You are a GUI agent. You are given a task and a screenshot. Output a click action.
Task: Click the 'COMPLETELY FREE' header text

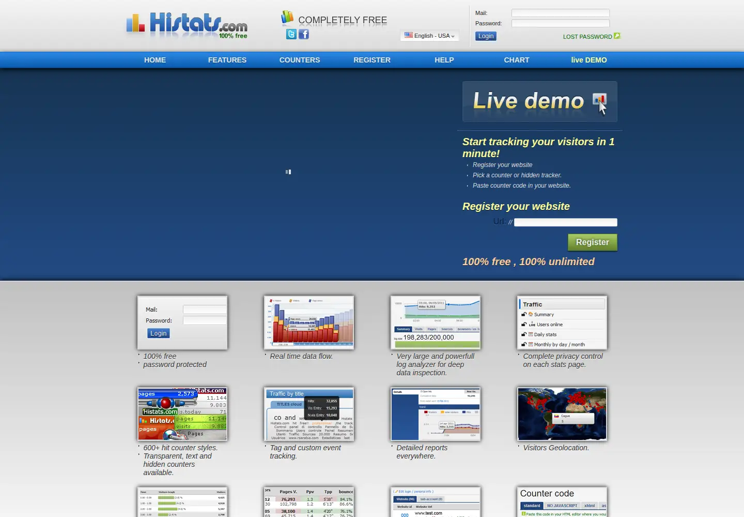click(x=343, y=20)
